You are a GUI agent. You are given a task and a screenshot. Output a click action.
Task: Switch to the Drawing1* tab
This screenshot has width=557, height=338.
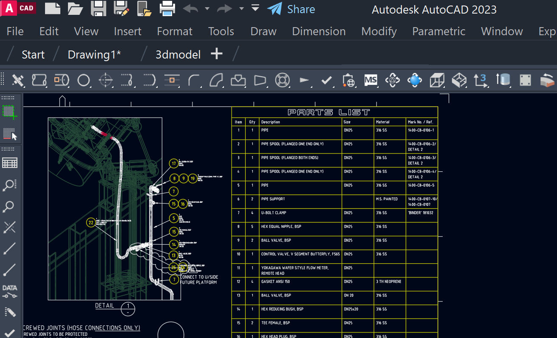tap(94, 54)
